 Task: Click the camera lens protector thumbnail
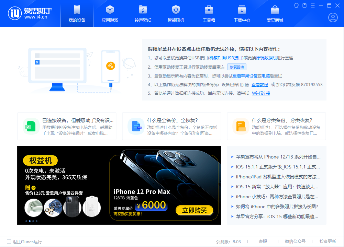coord(53,208)
